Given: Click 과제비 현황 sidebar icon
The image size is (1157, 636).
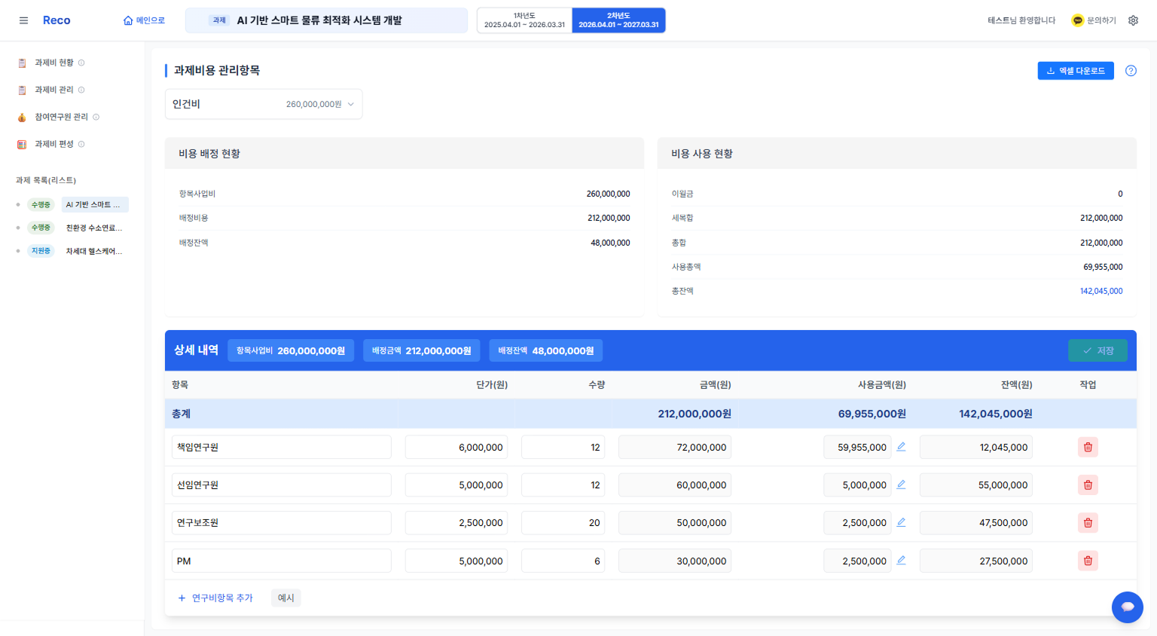Looking at the screenshot, I should 22,63.
